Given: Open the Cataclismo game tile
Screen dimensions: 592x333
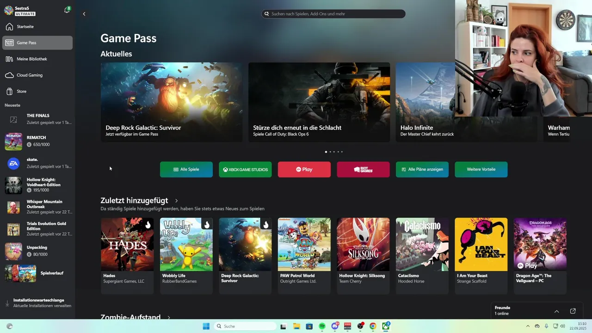Looking at the screenshot, I should [x=422, y=256].
